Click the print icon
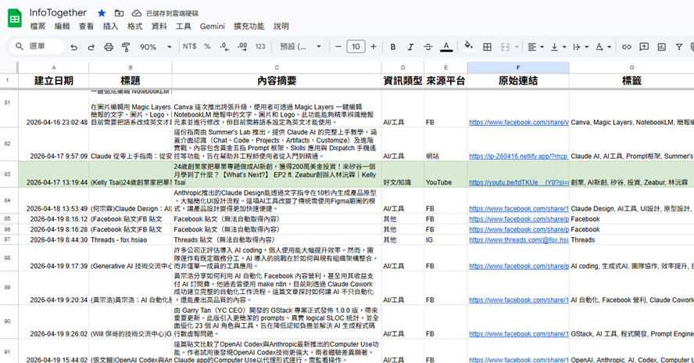The image size is (694, 363). click(109, 46)
